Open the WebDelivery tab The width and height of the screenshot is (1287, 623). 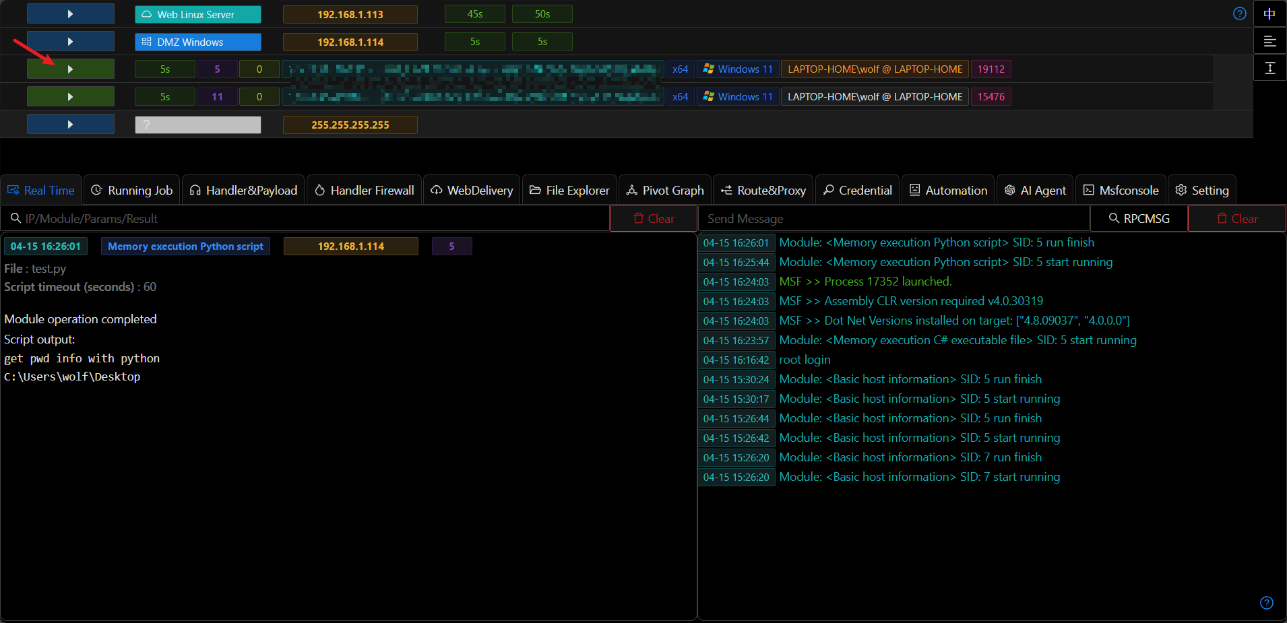click(x=472, y=191)
